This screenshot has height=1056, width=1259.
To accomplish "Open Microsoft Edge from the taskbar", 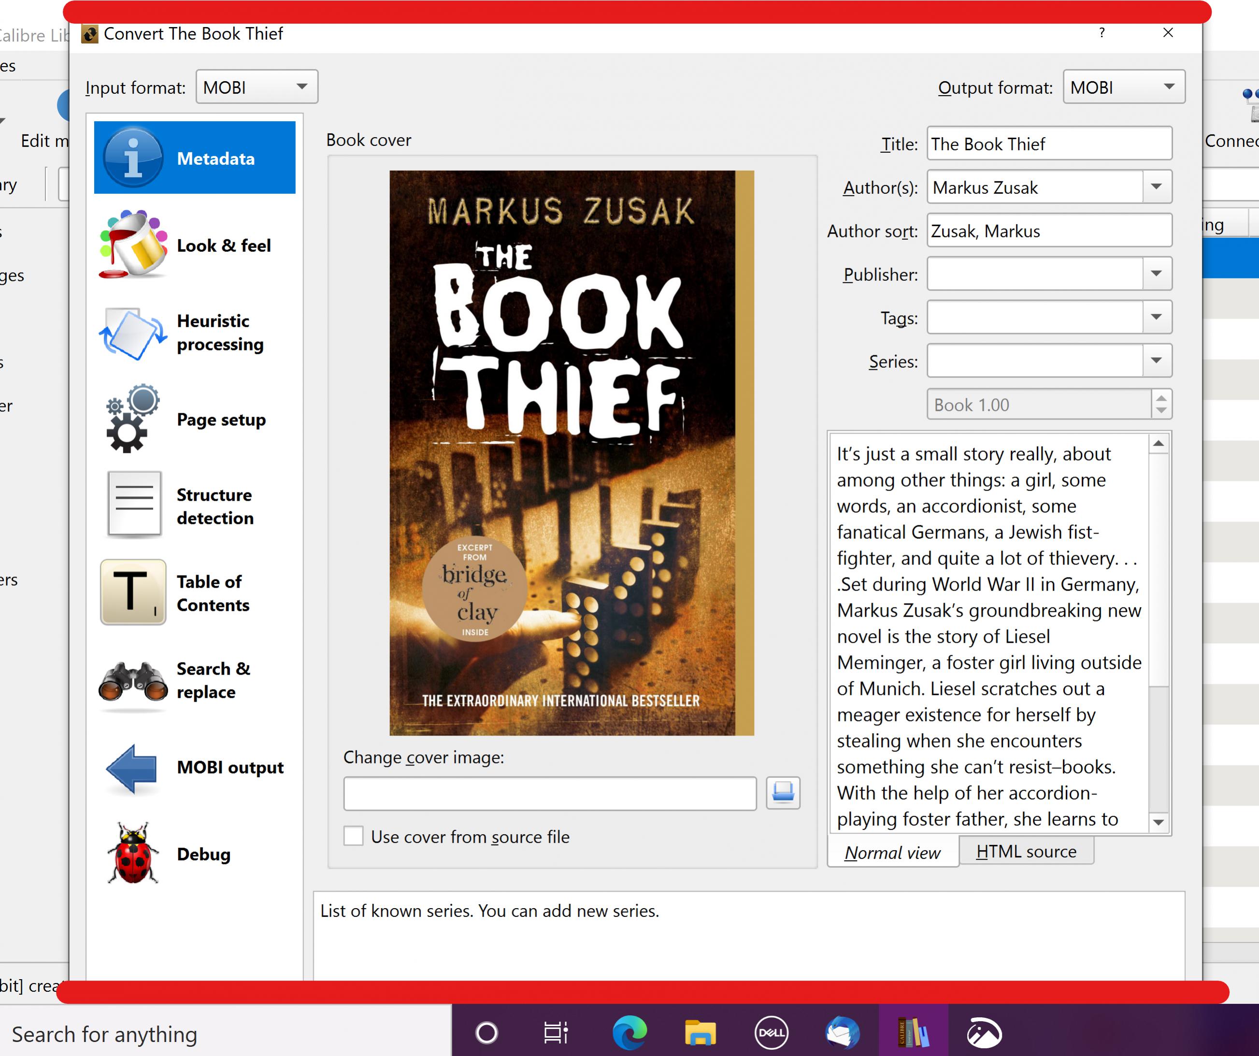I will 629,1033.
